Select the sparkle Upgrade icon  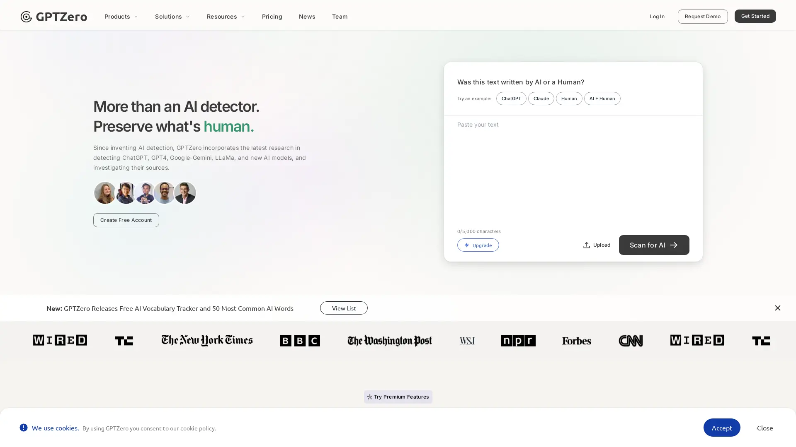[467, 245]
